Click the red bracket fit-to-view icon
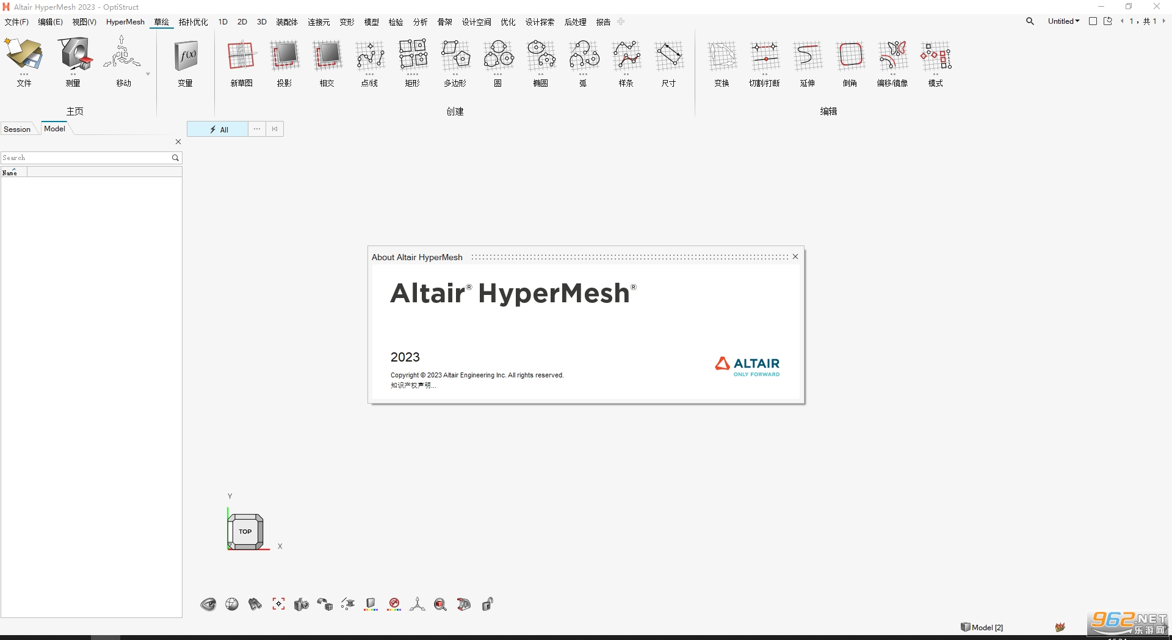Image resolution: width=1172 pixels, height=640 pixels. (278, 604)
